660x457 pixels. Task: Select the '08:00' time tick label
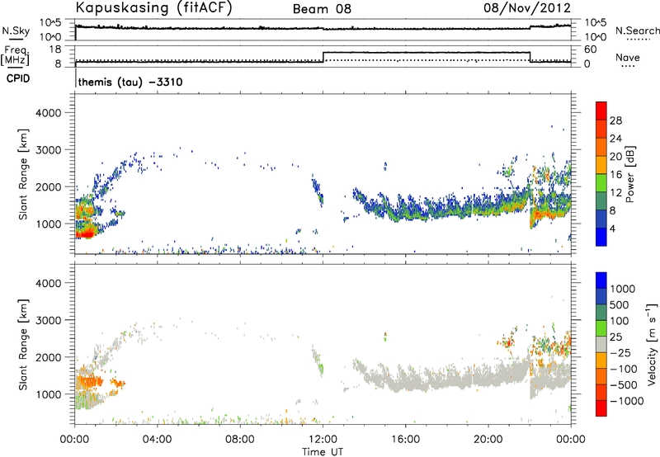point(239,440)
